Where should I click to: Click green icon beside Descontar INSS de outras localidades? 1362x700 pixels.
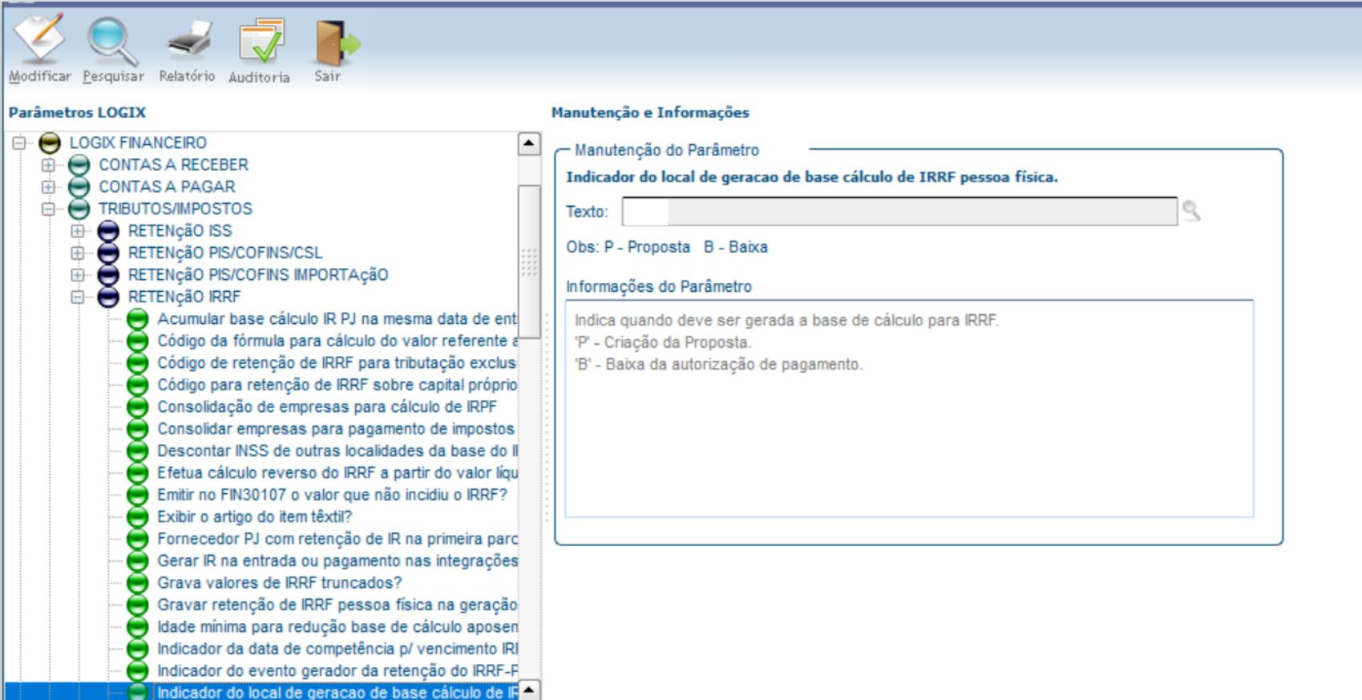pos(138,451)
